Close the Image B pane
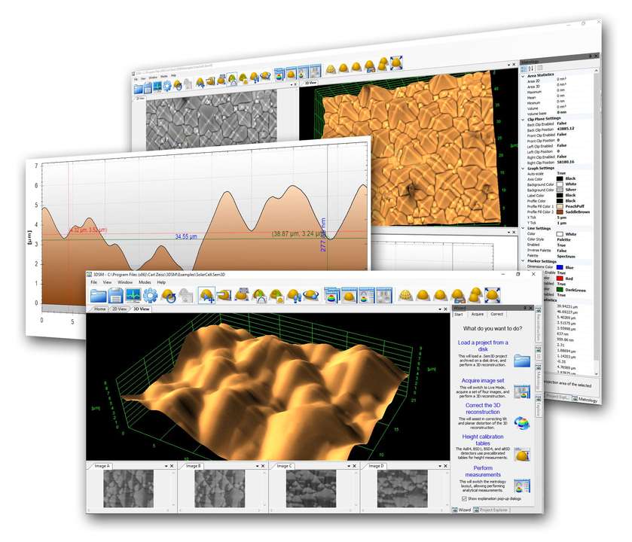The height and width of the screenshot is (542, 632). [263, 466]
